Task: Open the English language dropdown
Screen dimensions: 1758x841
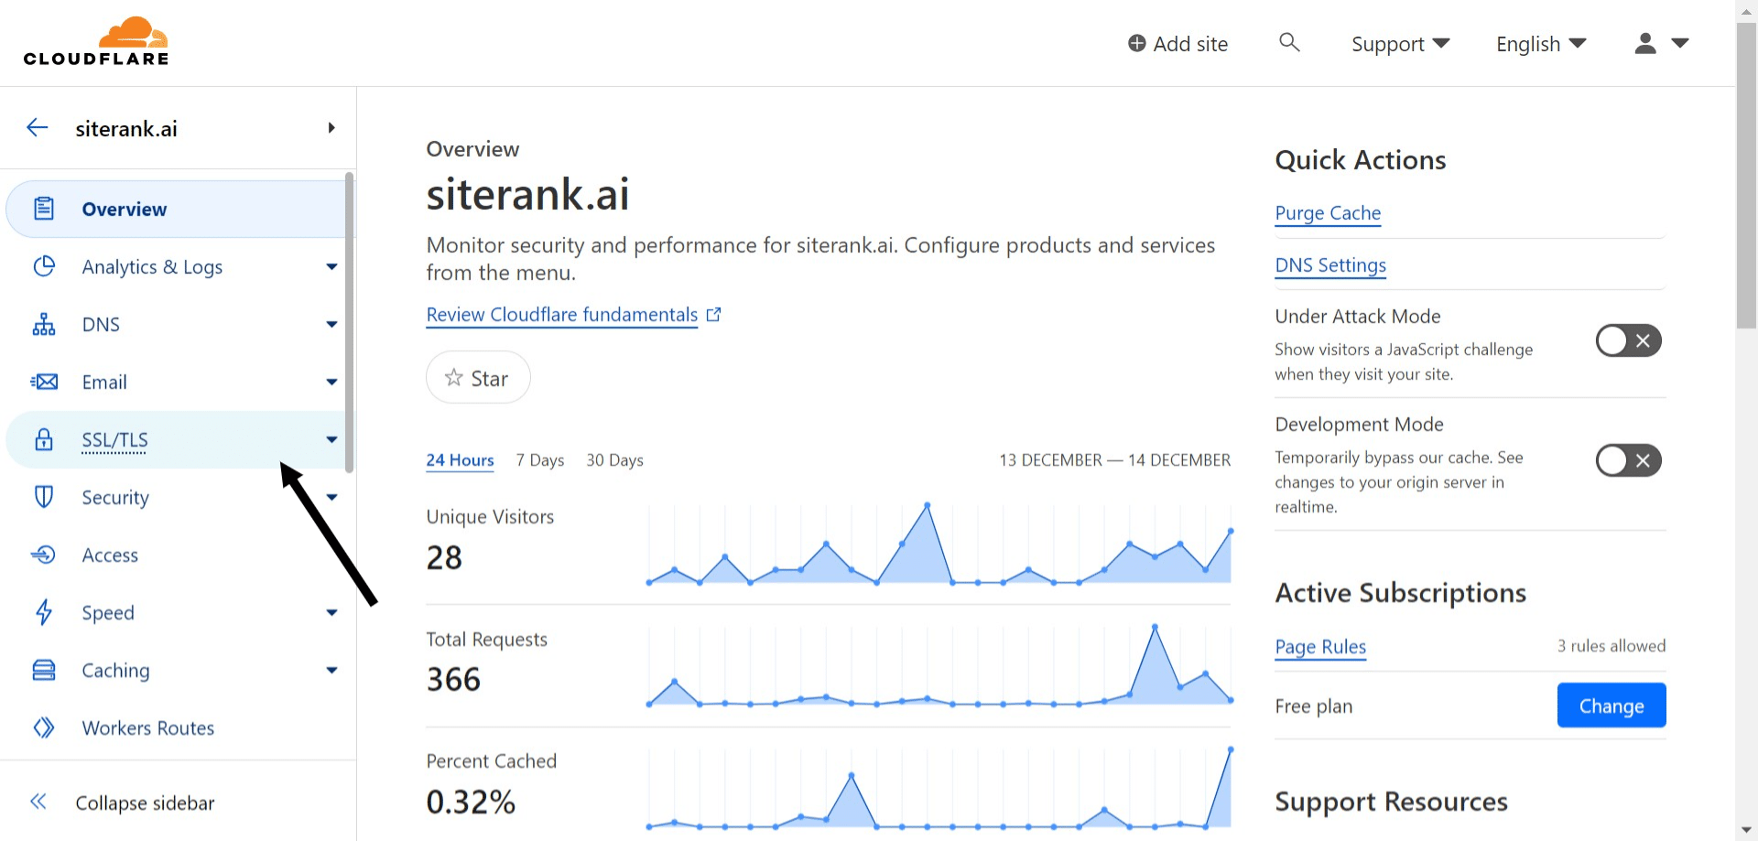Action: tap(1540, 44)
